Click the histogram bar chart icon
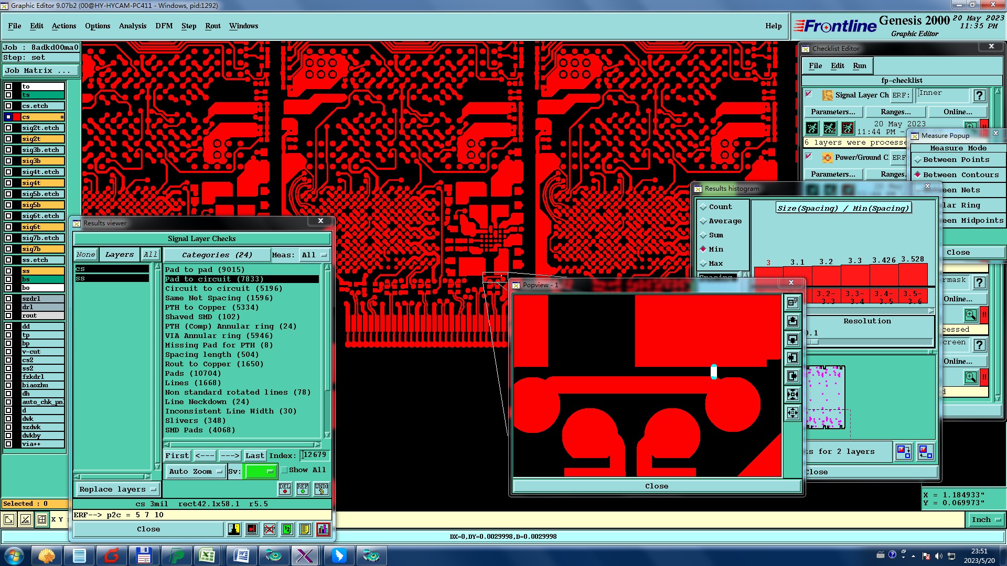Viewport: 1007px width, 566px height. [323, 529]
